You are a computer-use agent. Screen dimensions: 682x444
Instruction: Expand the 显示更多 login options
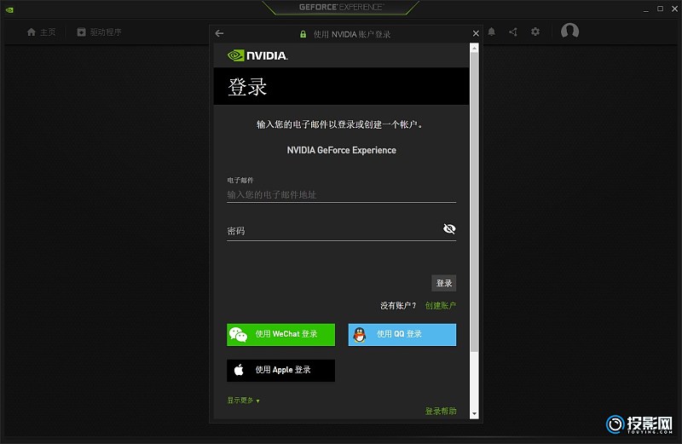243,400
